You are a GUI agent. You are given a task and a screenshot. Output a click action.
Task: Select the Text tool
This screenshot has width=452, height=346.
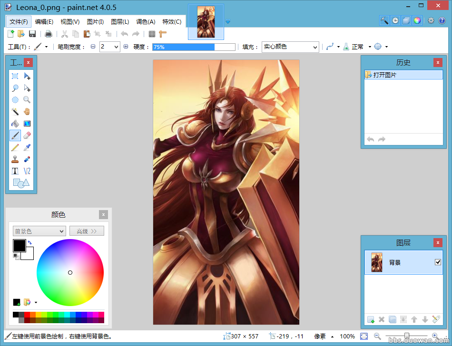(15, 171)
